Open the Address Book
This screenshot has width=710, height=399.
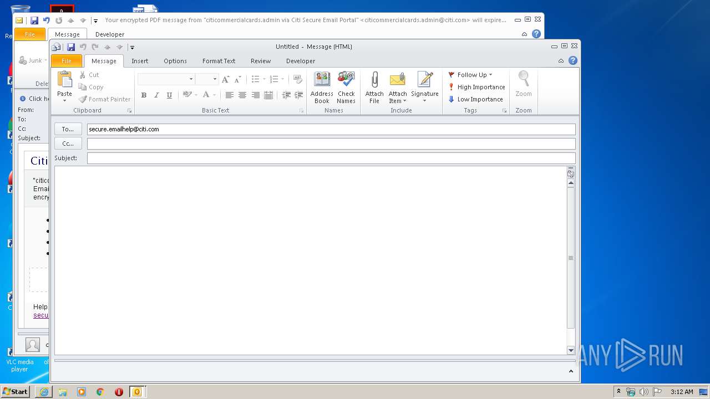(322, 88)
